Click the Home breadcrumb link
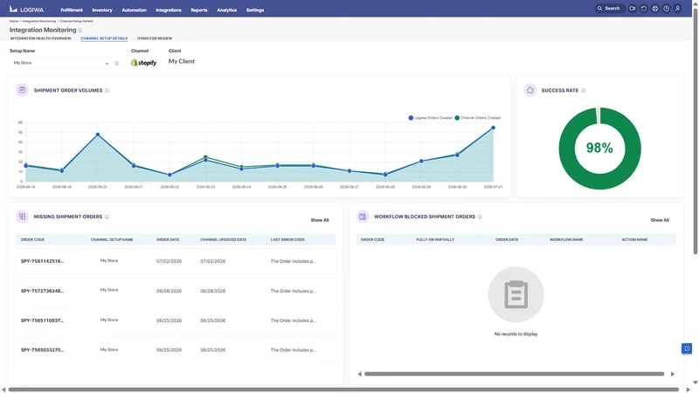The height and width of the screenshot is (393, 699). coord(14,21)
